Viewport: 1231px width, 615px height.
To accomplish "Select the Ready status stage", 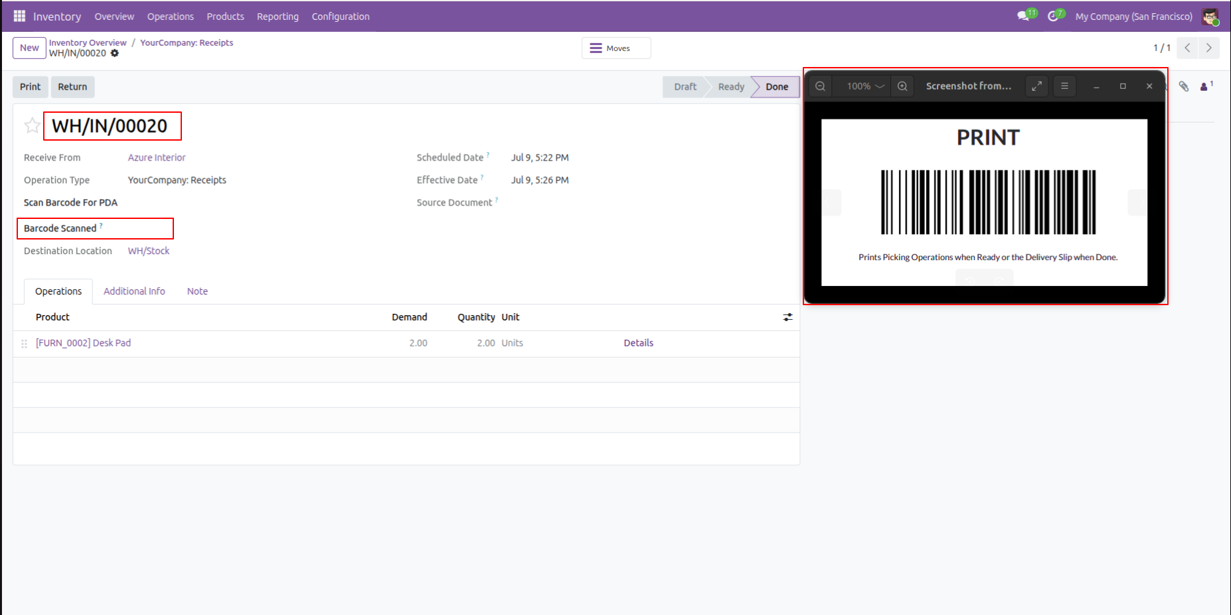I will [x=731, y=87].
